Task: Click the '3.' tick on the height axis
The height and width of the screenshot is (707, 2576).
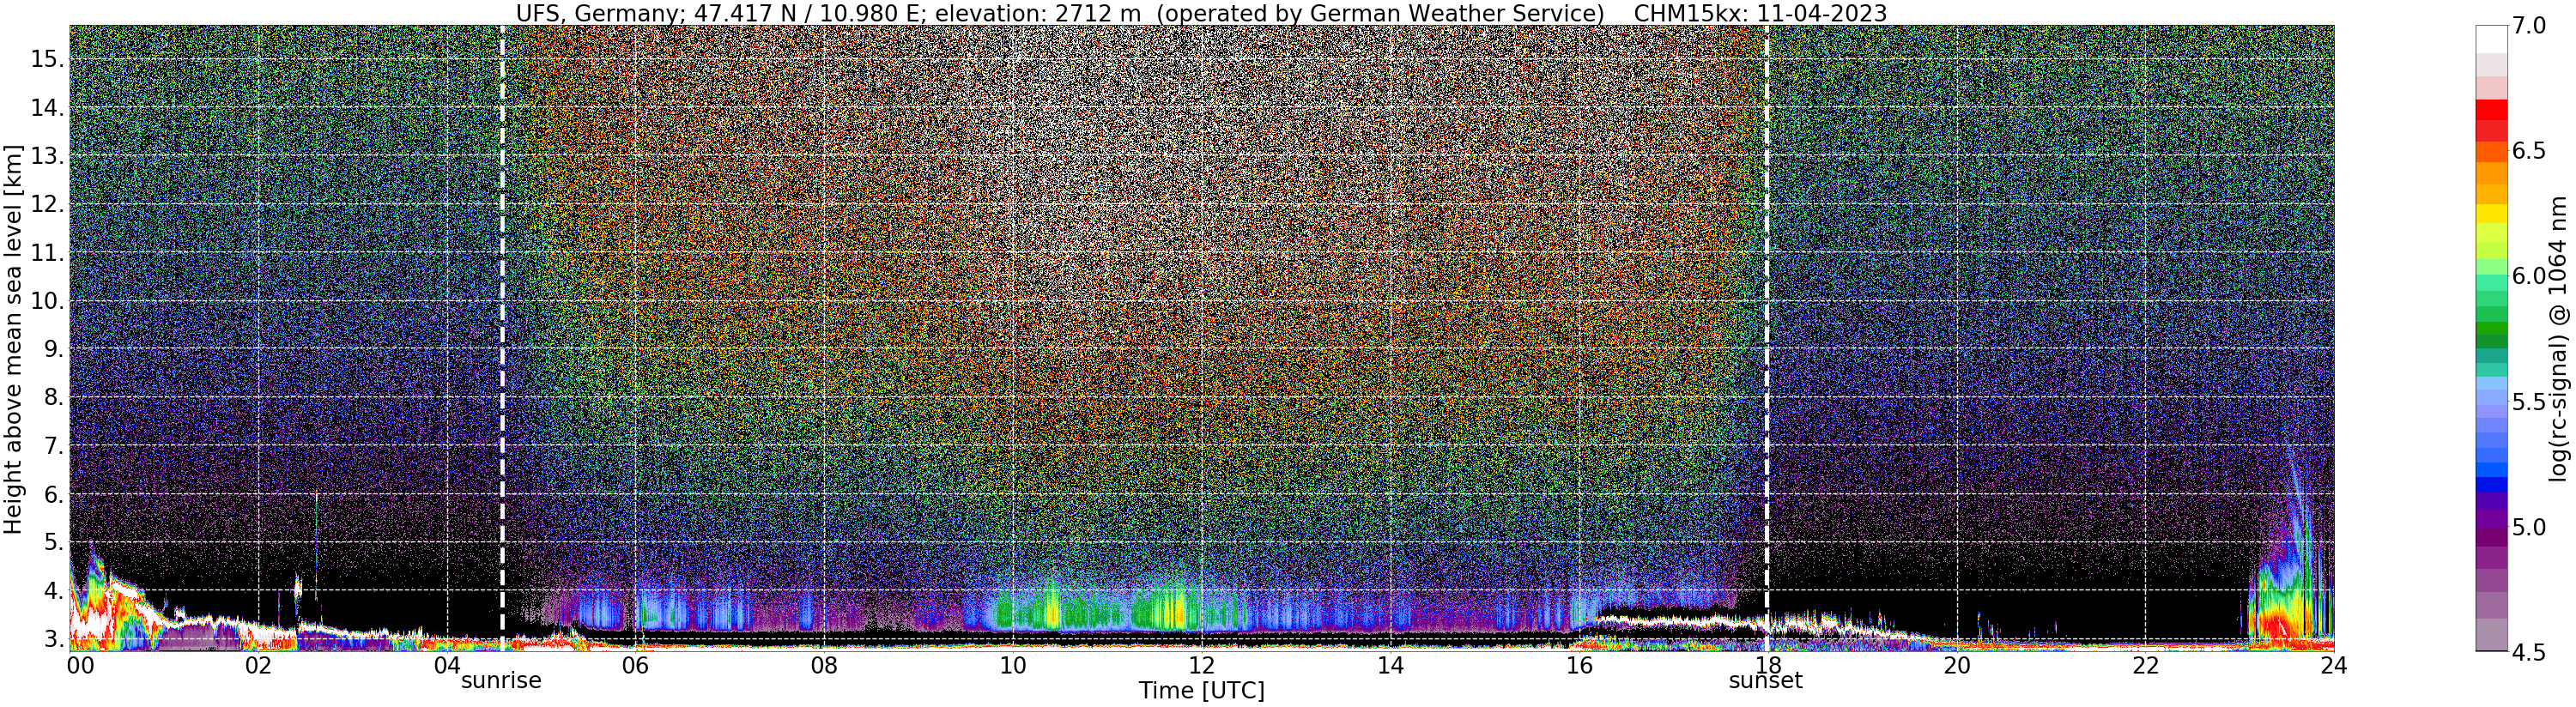Action: pos(53,639)
